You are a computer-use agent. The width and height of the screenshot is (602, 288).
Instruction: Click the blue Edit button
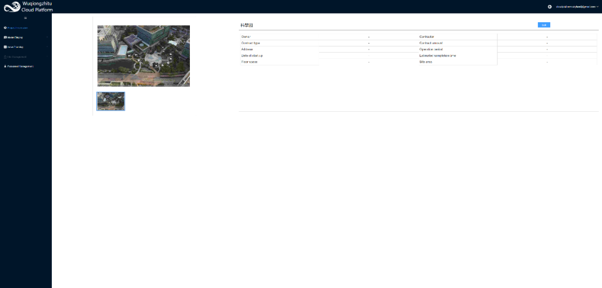(544, 25)
